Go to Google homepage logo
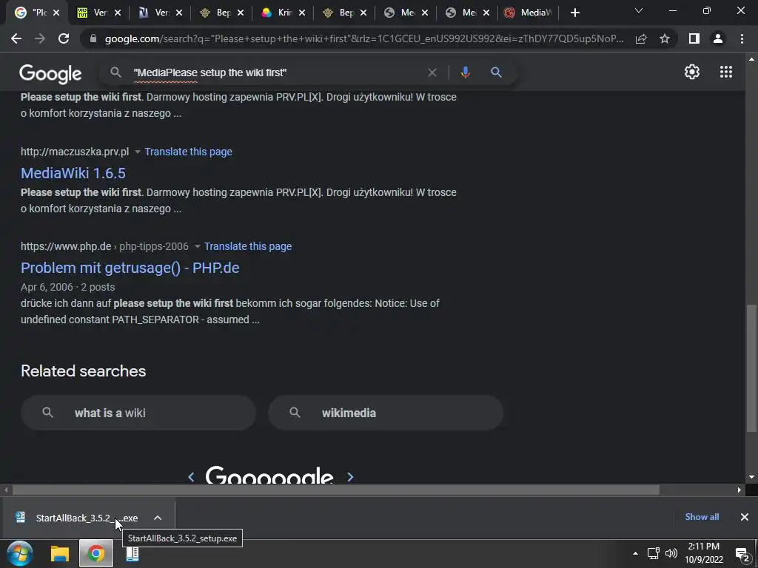The image size is (758, 568). point(50,73)
